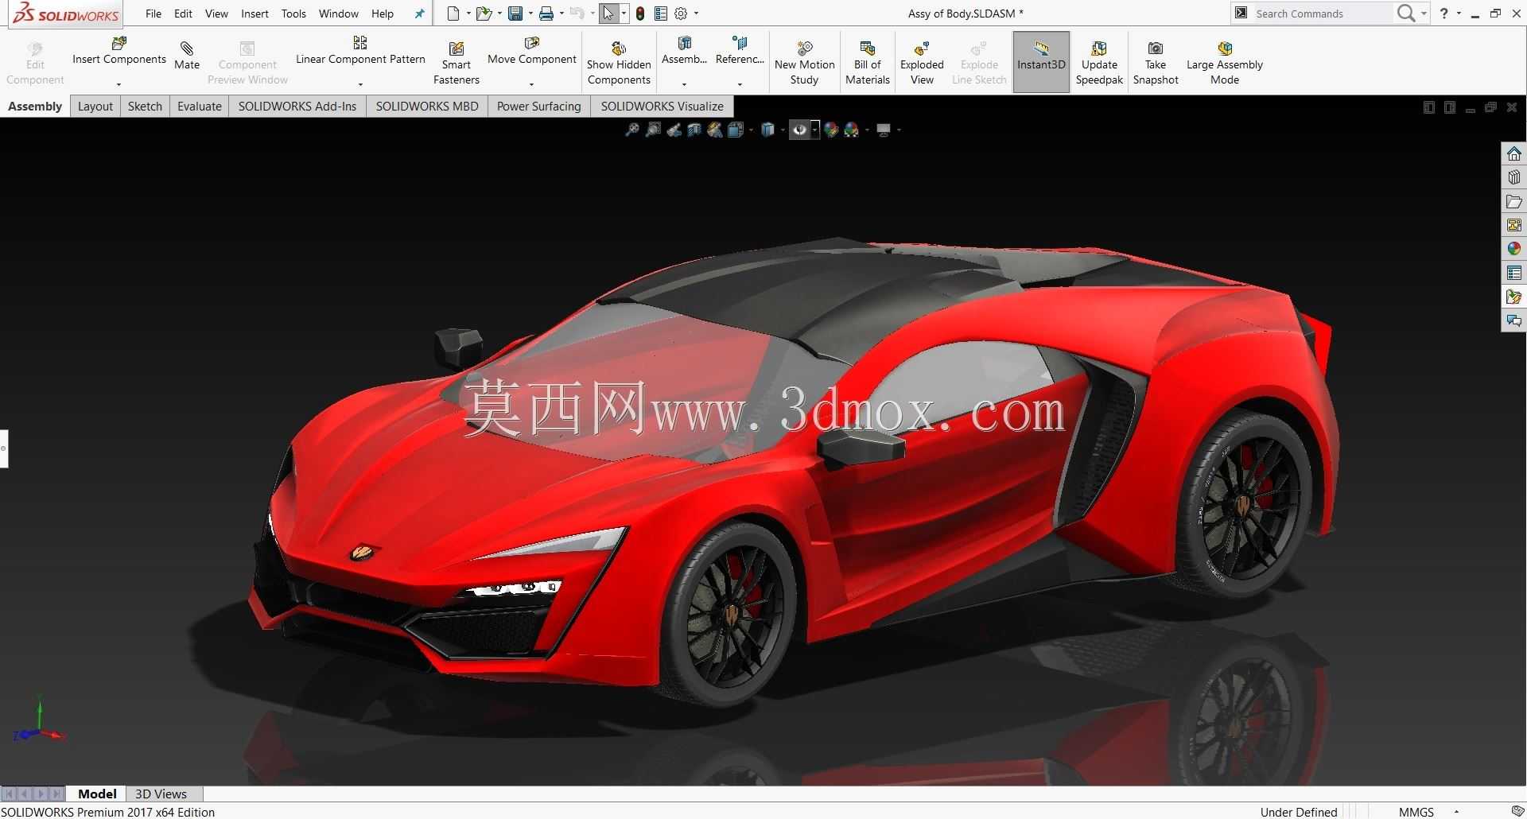Click the Print icon
The height and width of the screenshot is (819, 1527).
546,14
